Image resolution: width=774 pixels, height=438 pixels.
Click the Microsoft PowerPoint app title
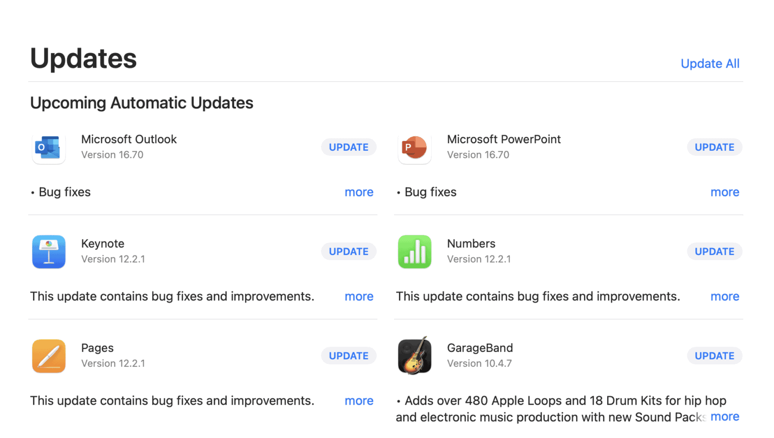[x=503, y=140]
